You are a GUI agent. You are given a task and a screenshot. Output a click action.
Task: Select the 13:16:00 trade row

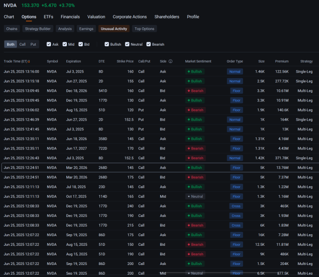pyautogui.click(x=160, y=72)
